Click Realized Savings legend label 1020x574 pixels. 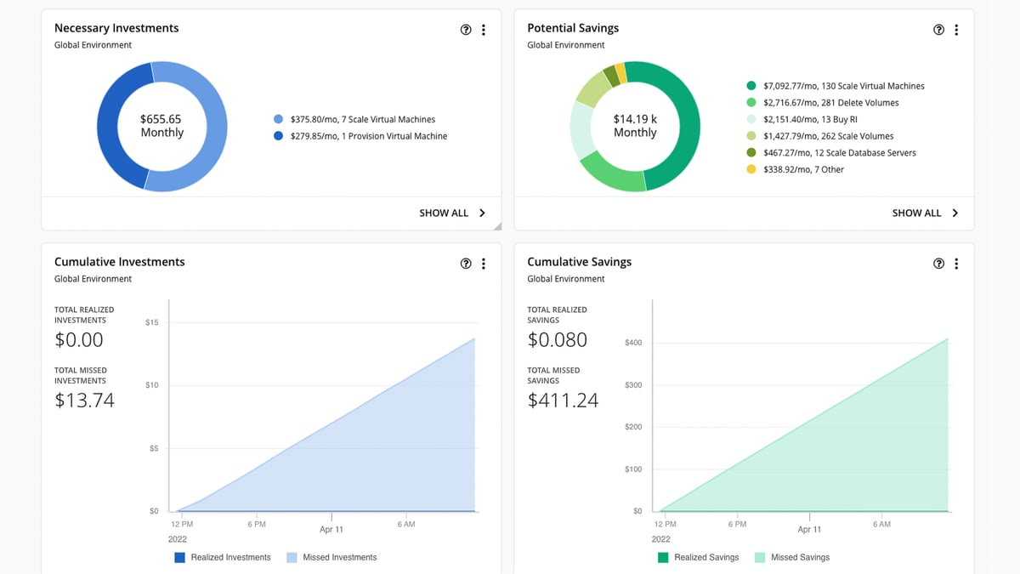coord(706,558)
